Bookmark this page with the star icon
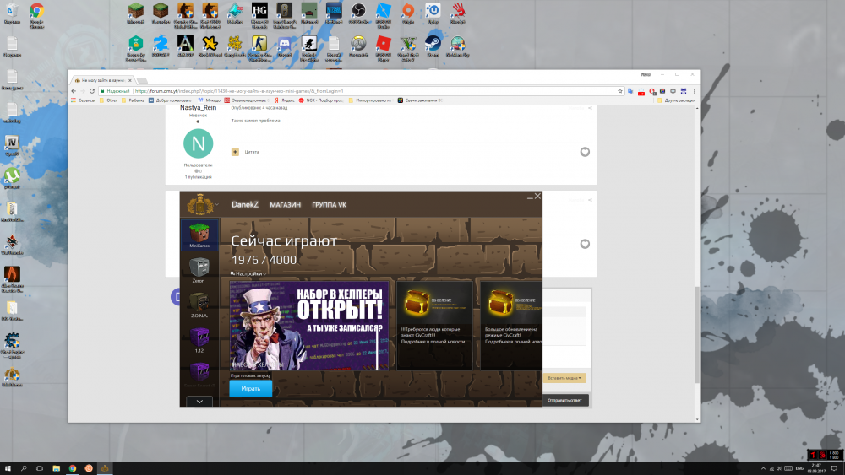 (619, 90)
